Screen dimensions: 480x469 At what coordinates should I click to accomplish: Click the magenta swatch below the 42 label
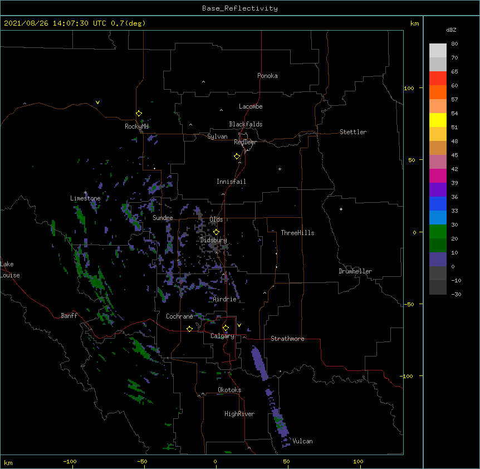click(x=438, y=175)
